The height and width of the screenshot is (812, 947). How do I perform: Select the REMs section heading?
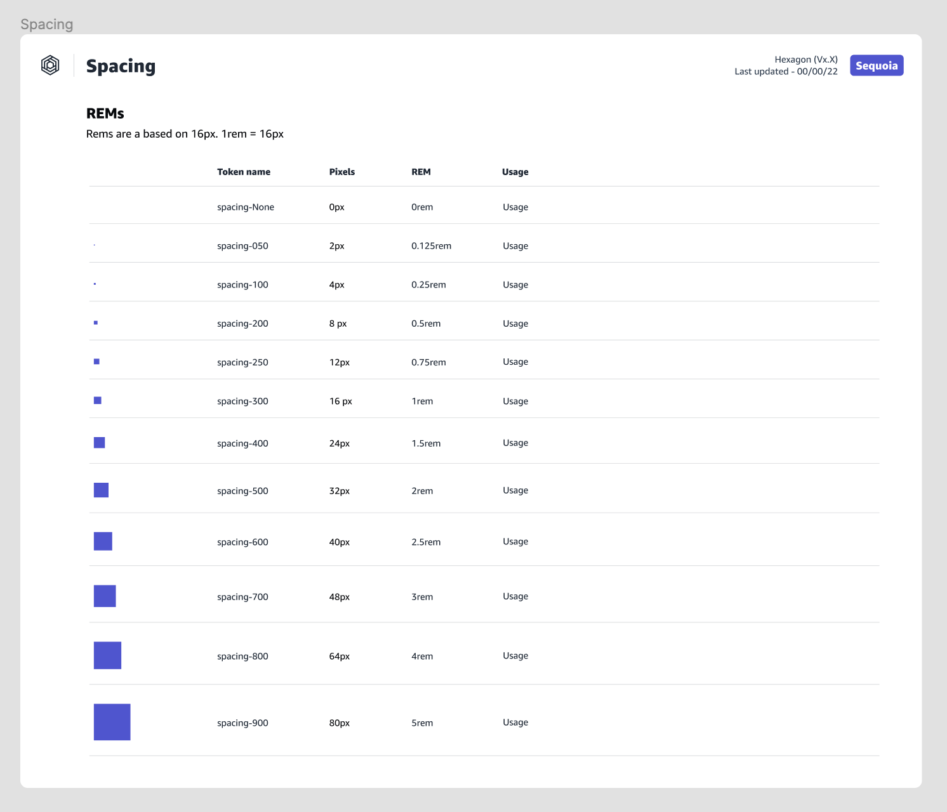pos(105,114)
